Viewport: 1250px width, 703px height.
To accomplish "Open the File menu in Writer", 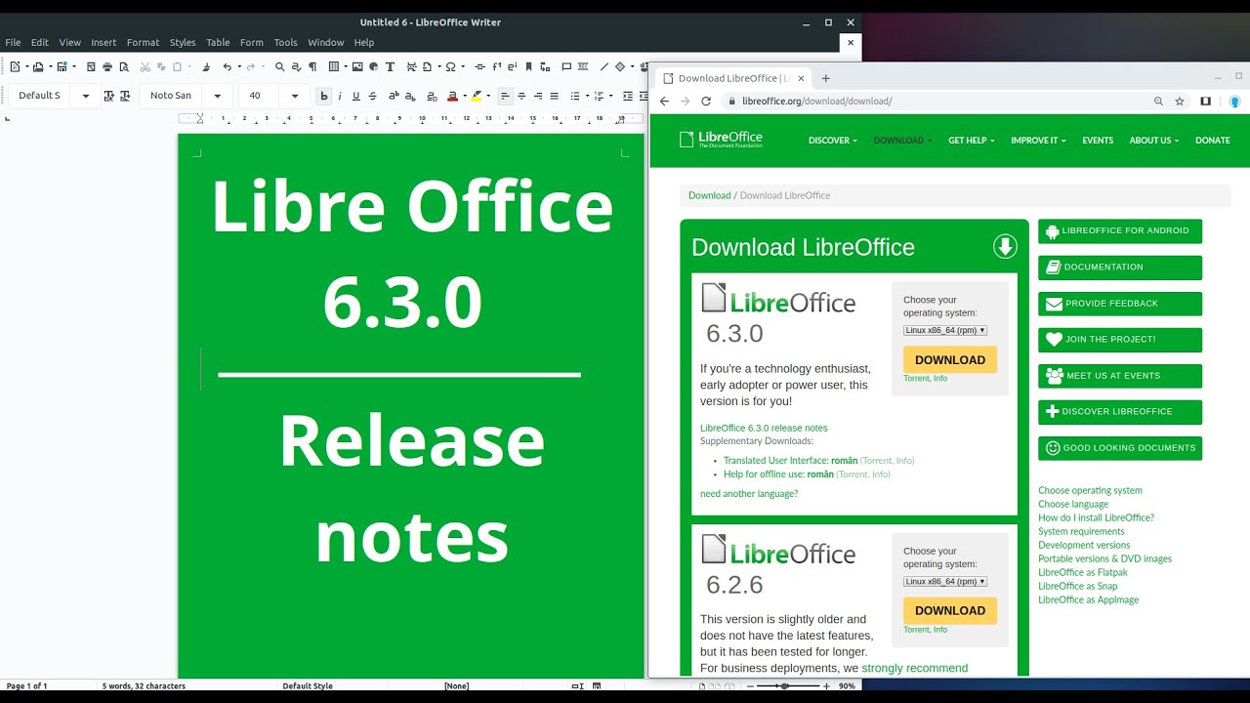I will [13, 42].
